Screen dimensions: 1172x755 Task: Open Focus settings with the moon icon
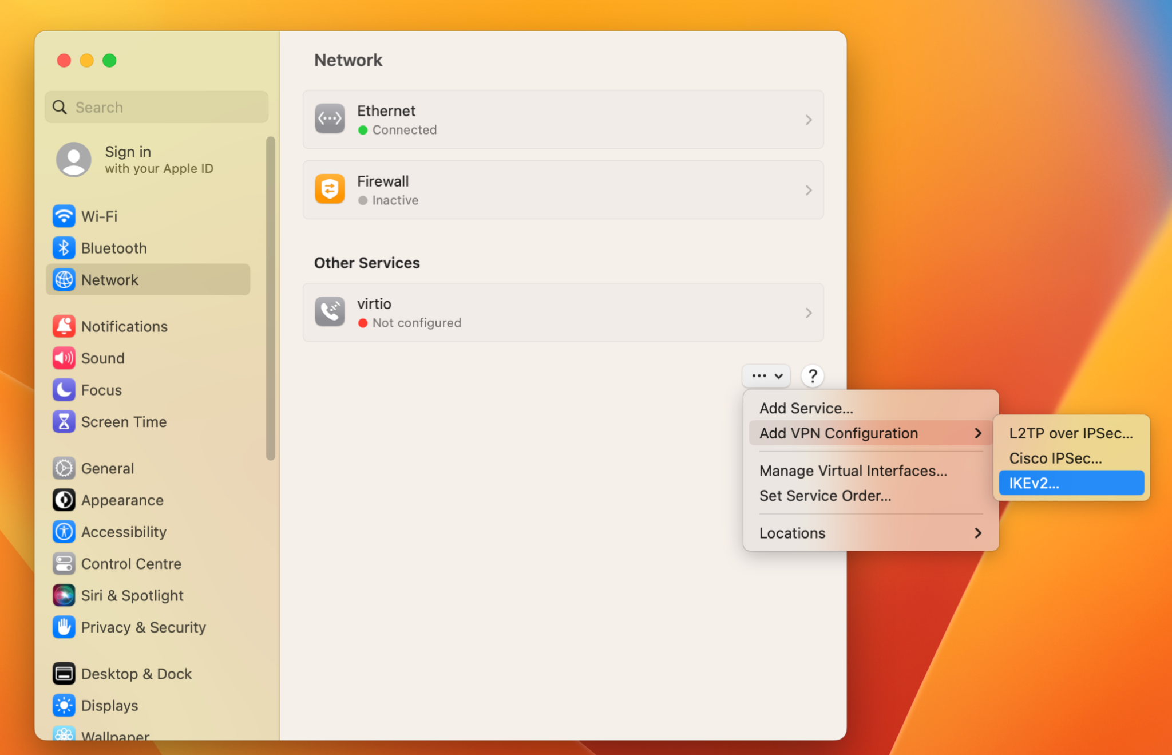click(64, 390)
